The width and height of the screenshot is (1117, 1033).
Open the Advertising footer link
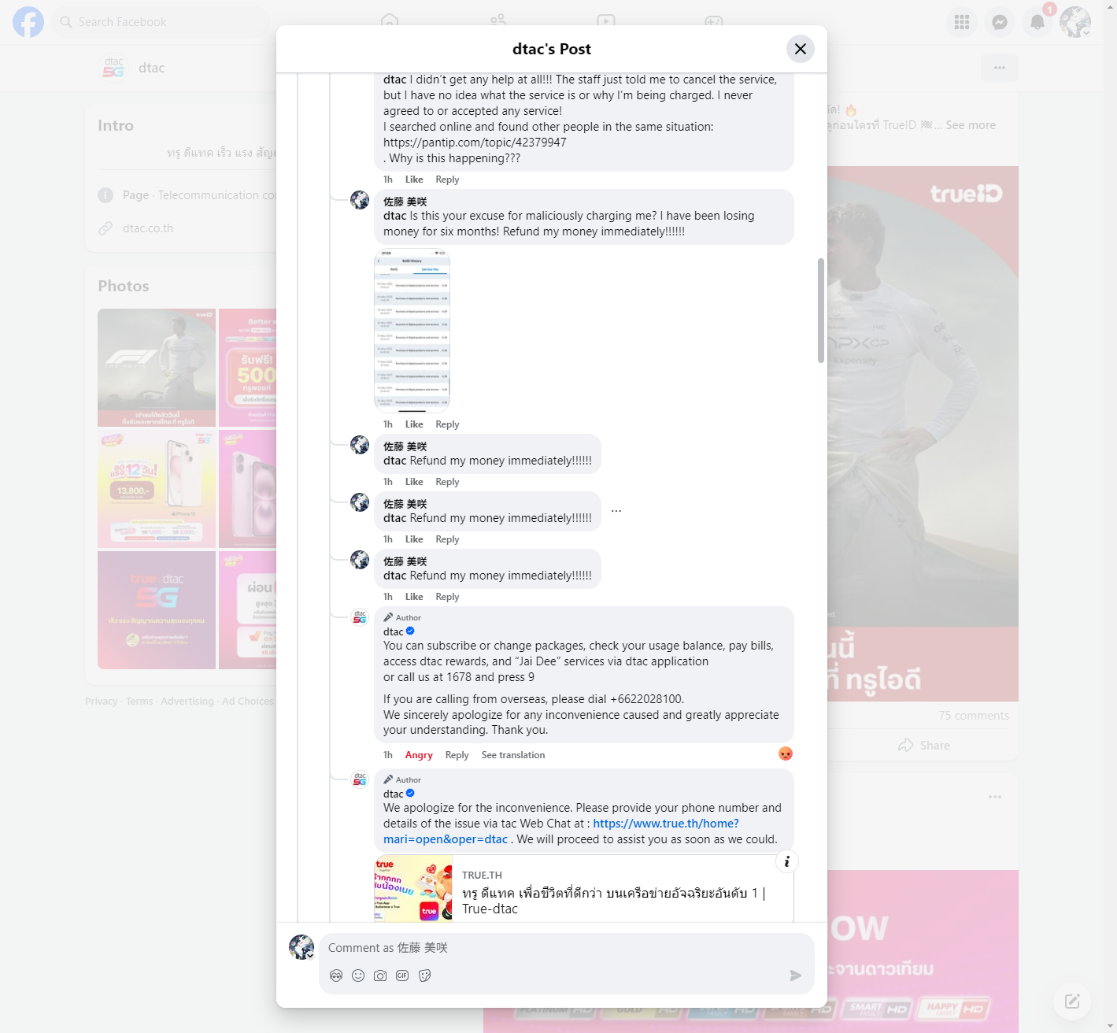(x=187, y=702)
